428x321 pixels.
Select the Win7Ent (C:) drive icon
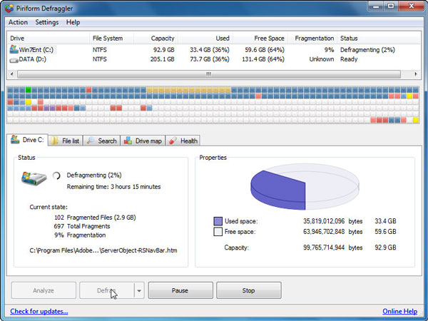[x=14, y=50]
